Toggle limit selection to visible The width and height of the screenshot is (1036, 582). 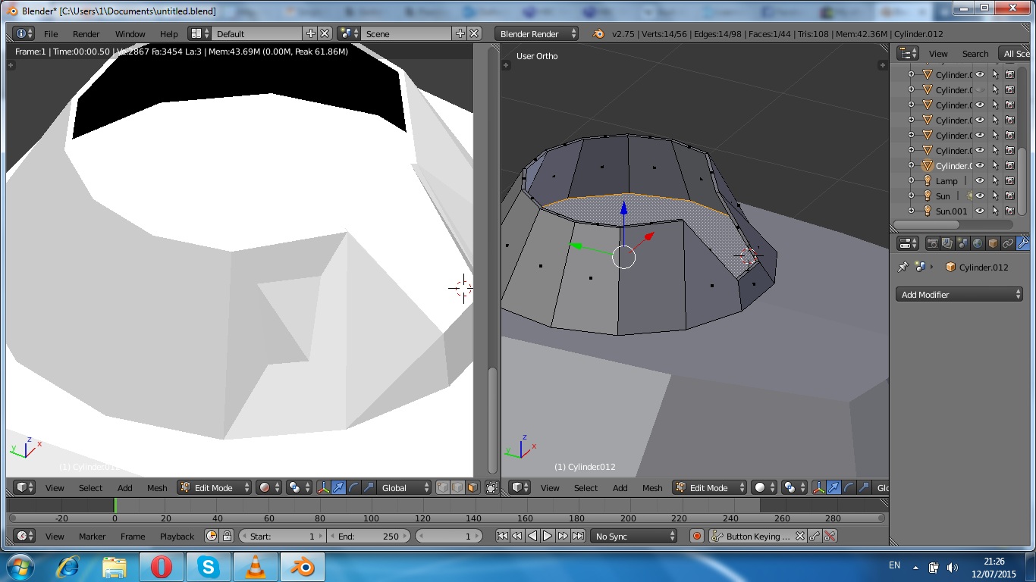tap(491, 487)
